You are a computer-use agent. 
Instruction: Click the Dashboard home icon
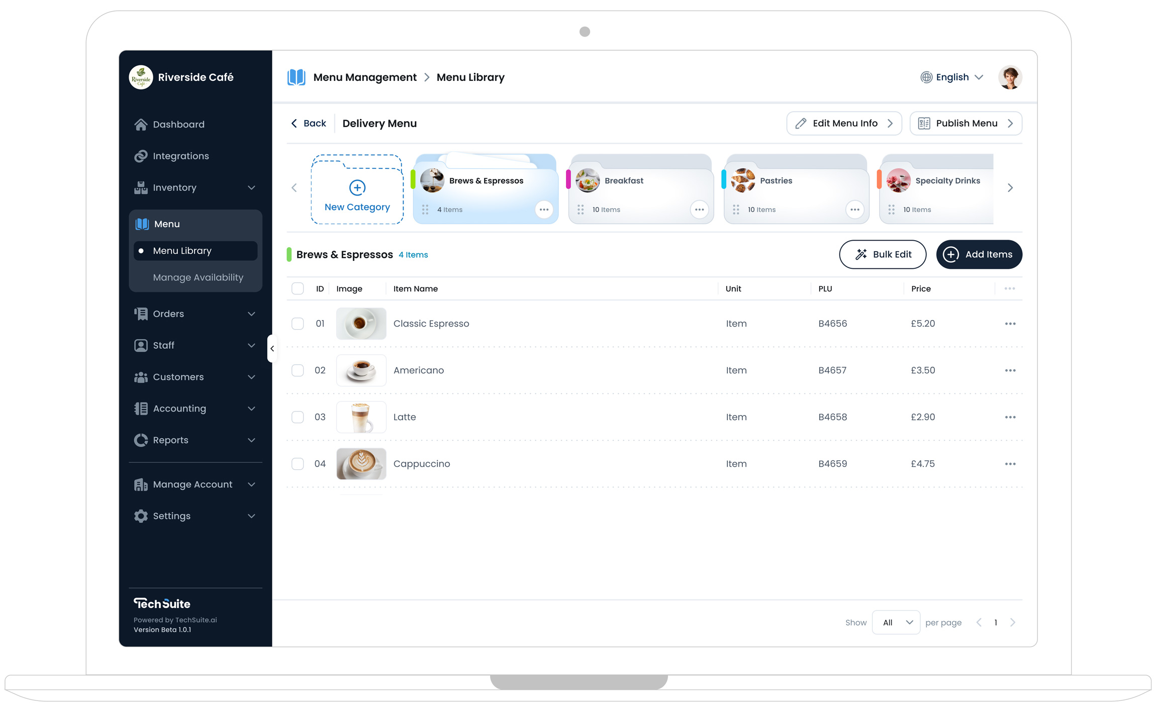(141, 124)
